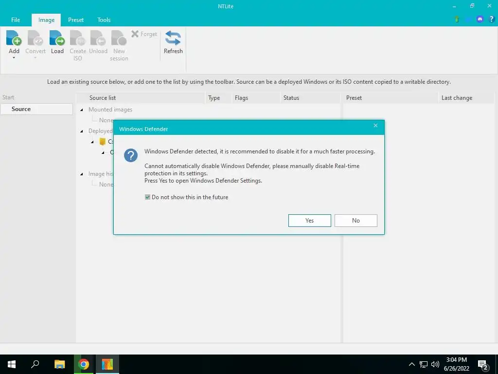Click the Type column header
This screenshot has width=498, height=374.
[218, 97]
